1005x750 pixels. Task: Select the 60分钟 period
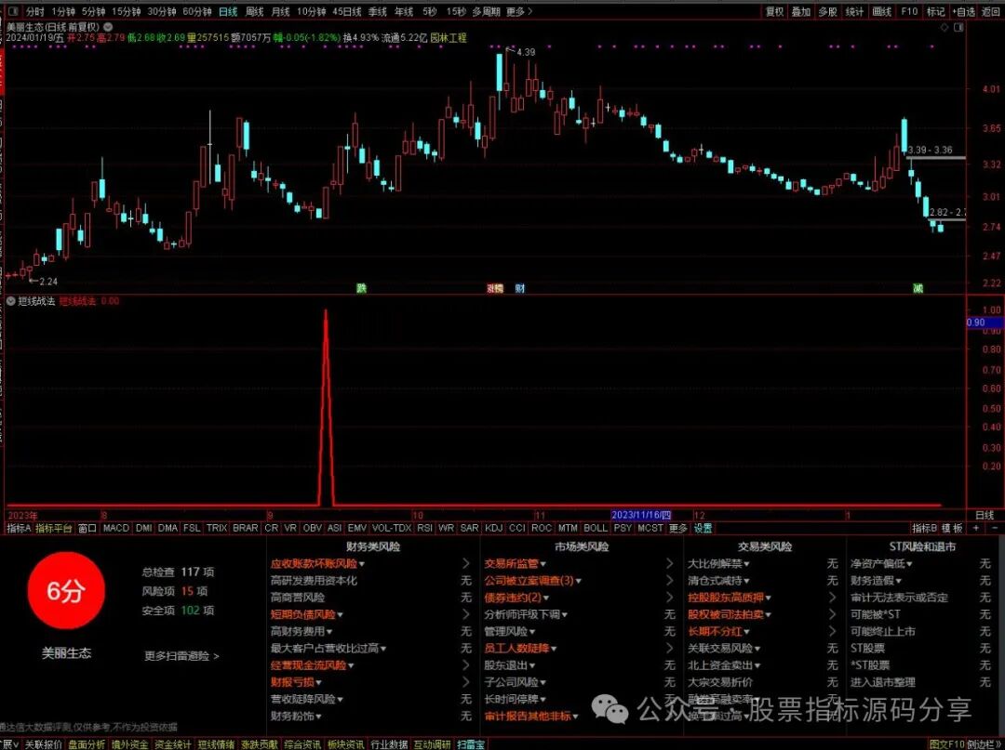(196, 11)
